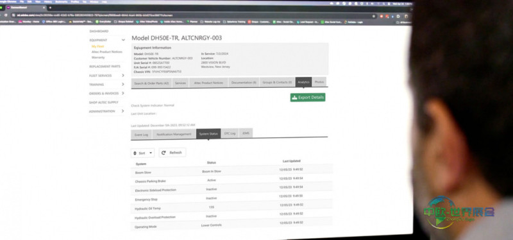Screen dimensions: 513x240
Task: Open the Event Log sub-tab
Action: (x=141, y=135)
